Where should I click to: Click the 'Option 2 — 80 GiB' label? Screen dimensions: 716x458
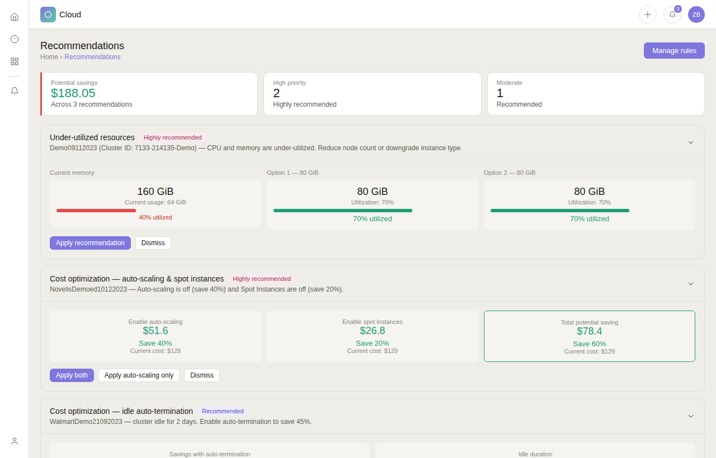coord(510,173)
